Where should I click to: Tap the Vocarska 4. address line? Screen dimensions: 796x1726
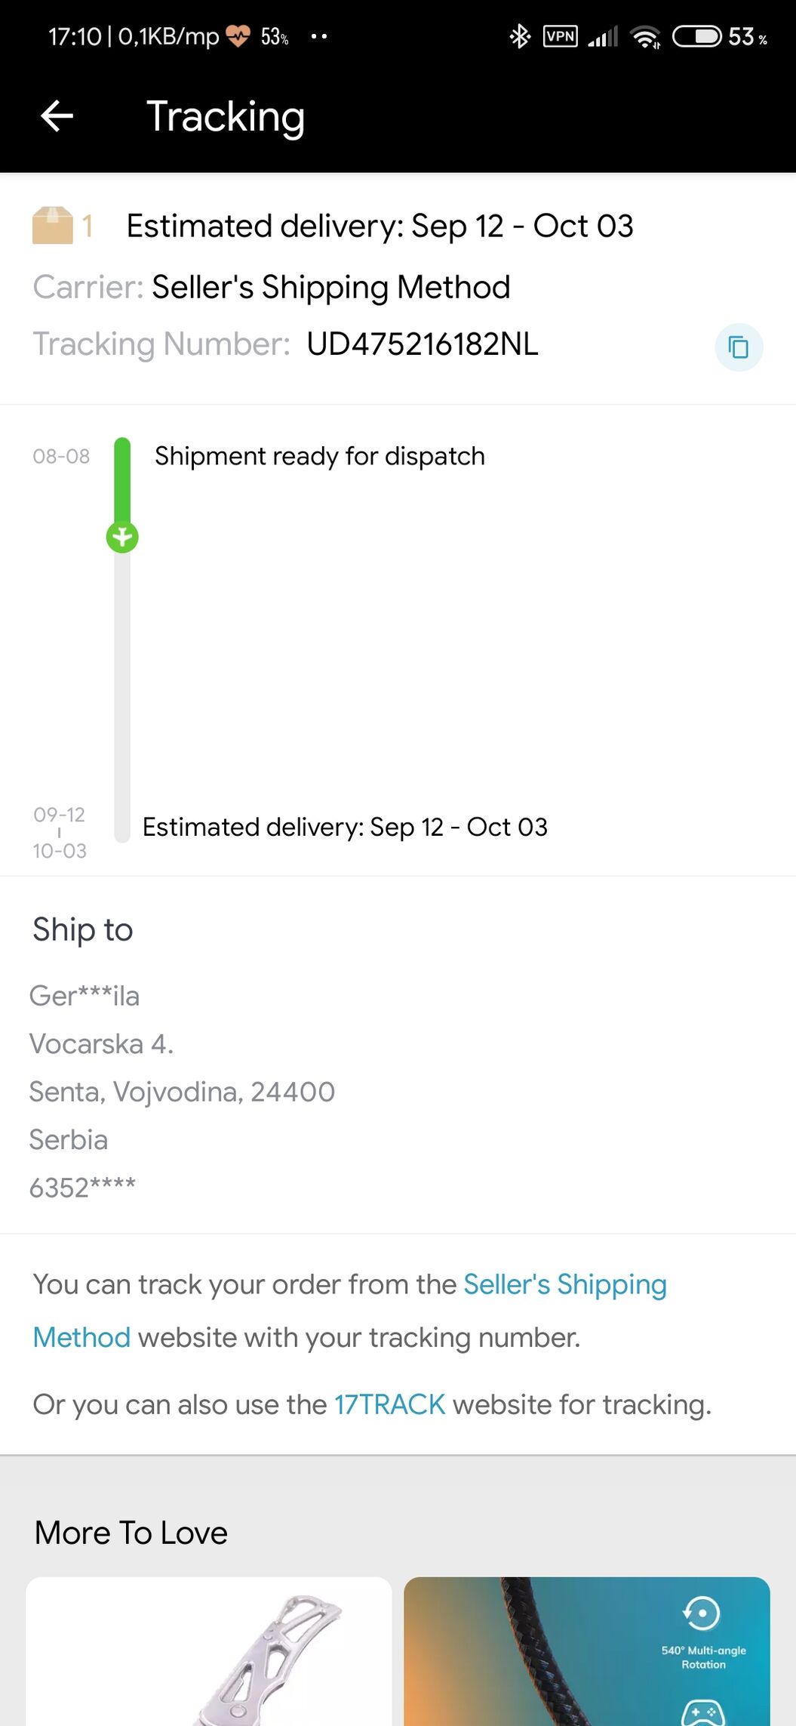(x=102, y=1043)
